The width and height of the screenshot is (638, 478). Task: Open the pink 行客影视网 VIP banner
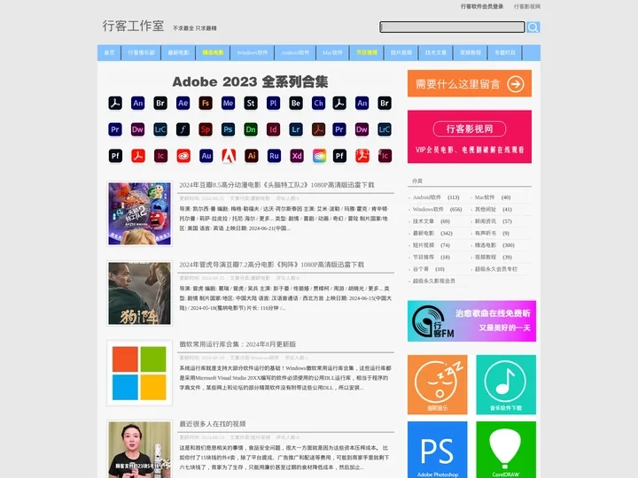tap(470, 136)
